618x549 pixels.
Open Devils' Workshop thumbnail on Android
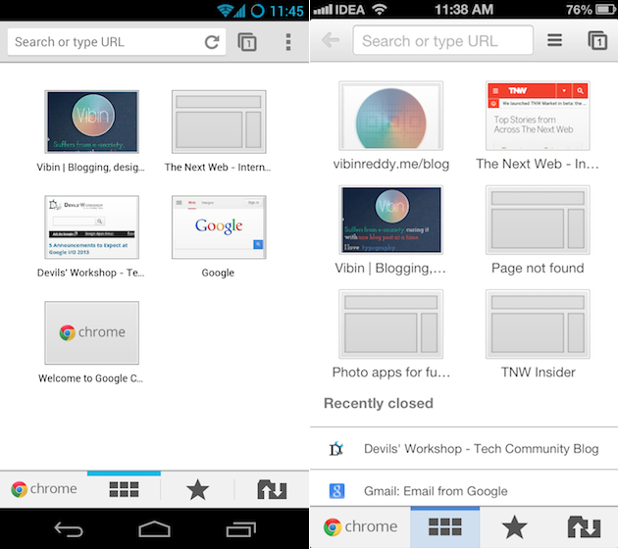point(91,227)
